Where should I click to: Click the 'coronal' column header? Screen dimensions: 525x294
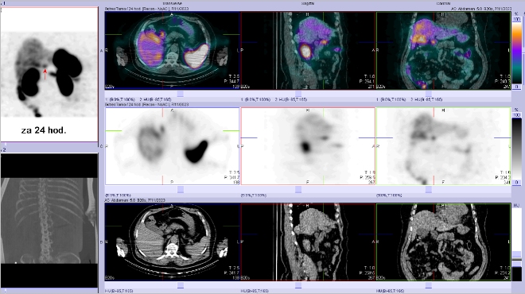pyautogui.click(x=443, y=3)
